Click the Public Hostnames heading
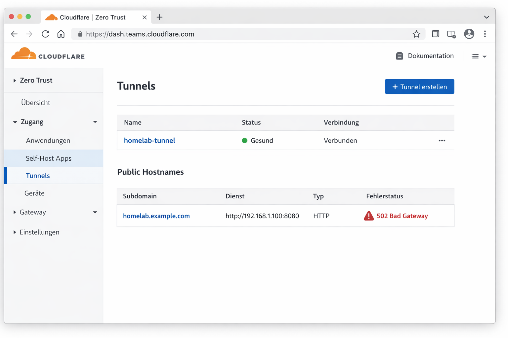508x338 pixels. [150, 172]
